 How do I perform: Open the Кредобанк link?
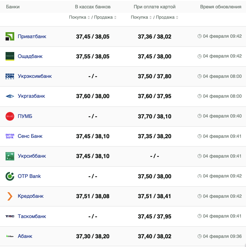[x=31, y=196]
